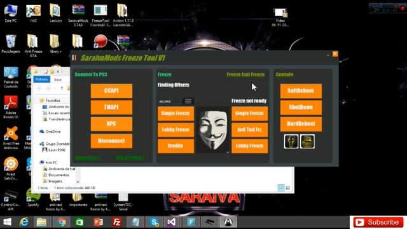Run Single Freeze under Freeze section

(x=176, y=113)
